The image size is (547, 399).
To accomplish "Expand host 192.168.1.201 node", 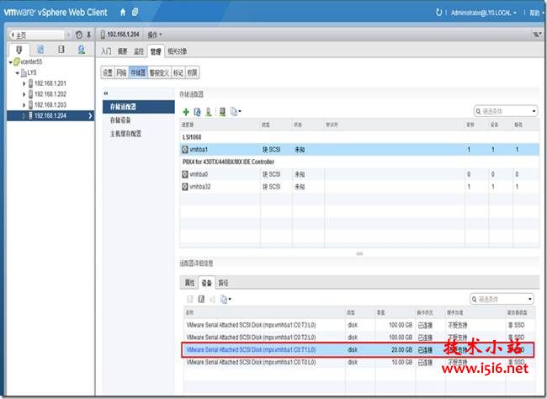I will coord(24,84).
